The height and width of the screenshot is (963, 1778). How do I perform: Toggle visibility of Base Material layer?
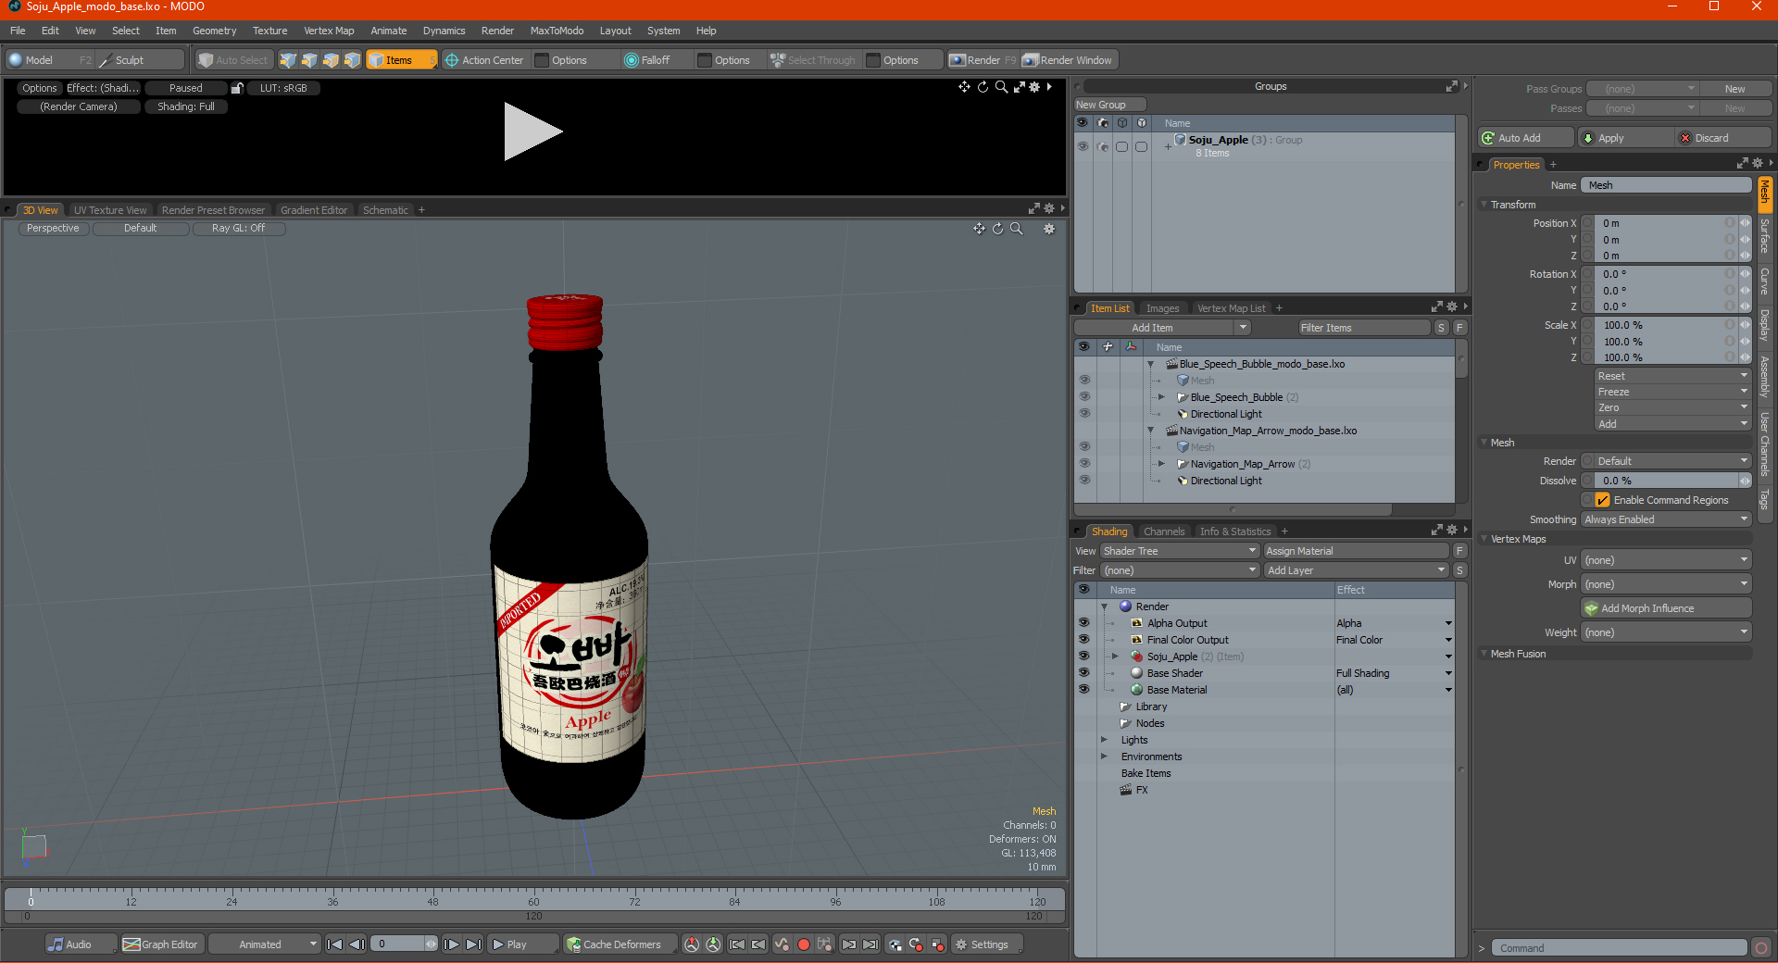click(1083, 690)
